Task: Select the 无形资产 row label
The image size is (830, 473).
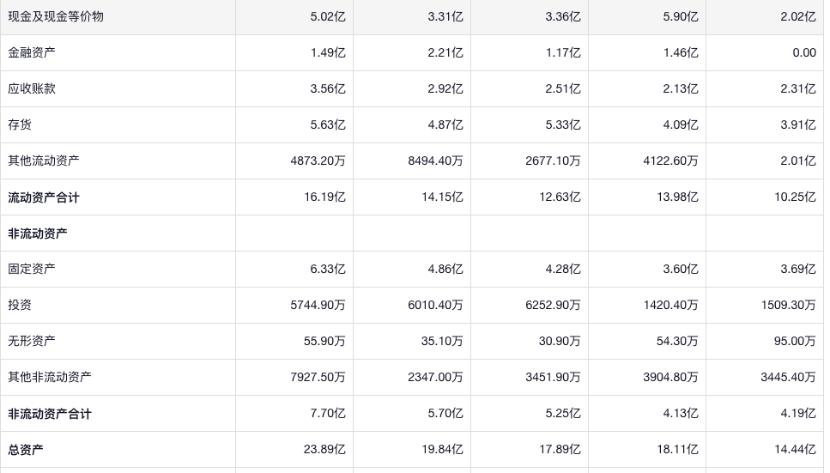Action: click(x=32, y=341)
